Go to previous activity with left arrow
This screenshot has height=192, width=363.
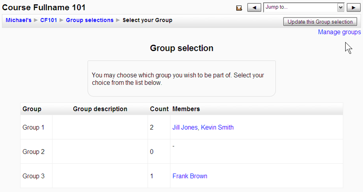coord(254,8)
